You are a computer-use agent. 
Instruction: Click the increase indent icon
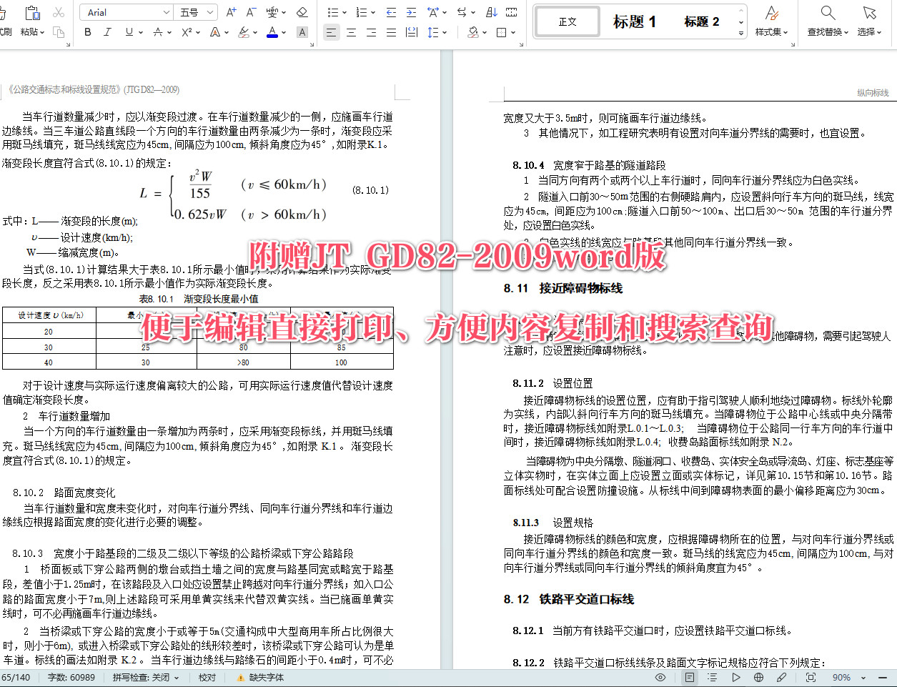(x=411, y=12)
